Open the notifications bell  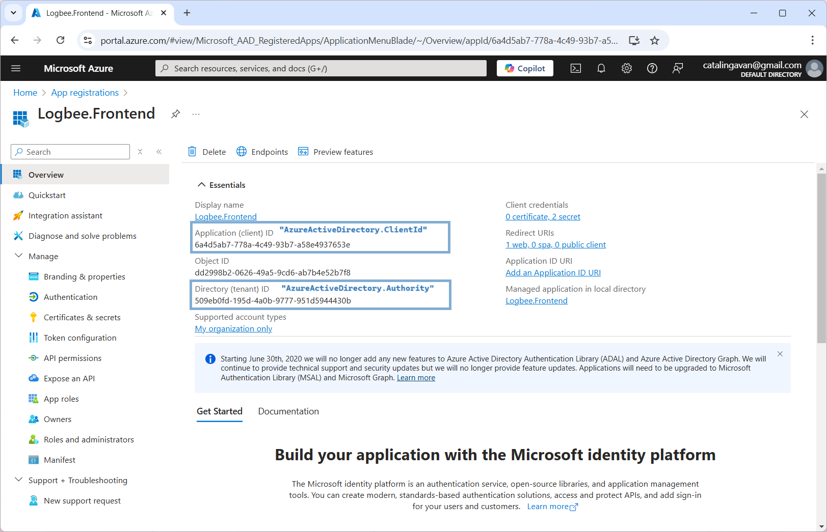click(x=601, y=68)
